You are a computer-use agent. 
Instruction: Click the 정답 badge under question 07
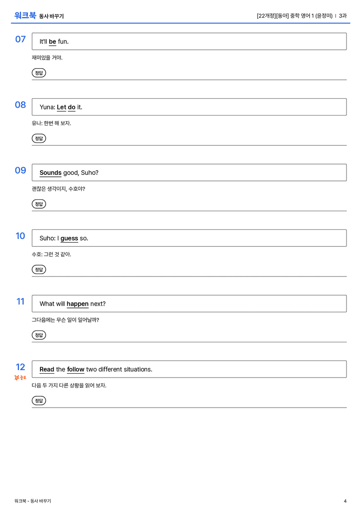(x=39, y=73)
